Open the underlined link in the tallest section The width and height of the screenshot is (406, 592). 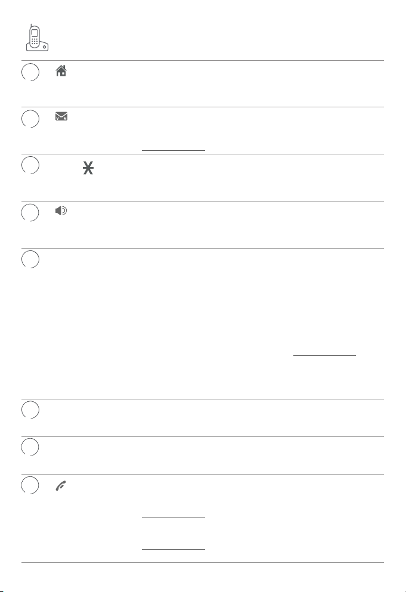click(x=325, y=355)
